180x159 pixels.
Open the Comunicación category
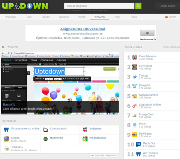coord(58,128)
